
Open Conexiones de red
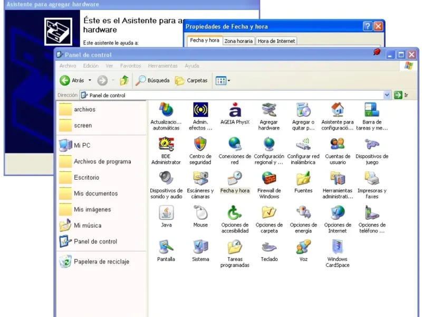(x=235, y=151)
